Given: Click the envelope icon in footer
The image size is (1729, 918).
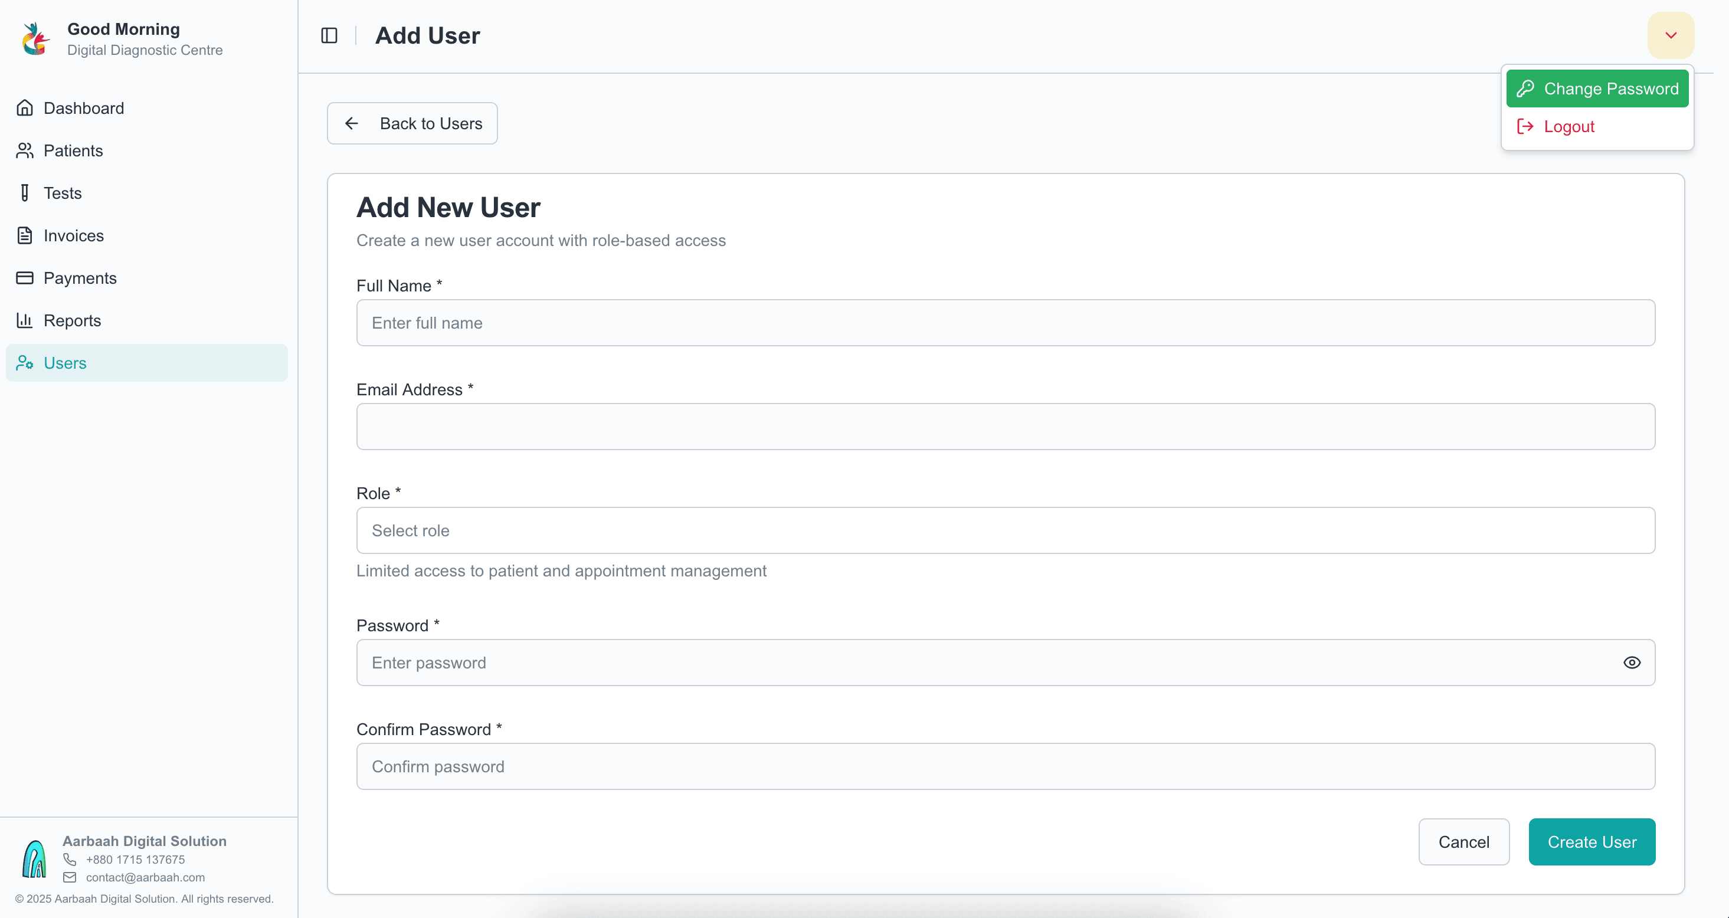Looking at the screenshot, I should point(70,877).
